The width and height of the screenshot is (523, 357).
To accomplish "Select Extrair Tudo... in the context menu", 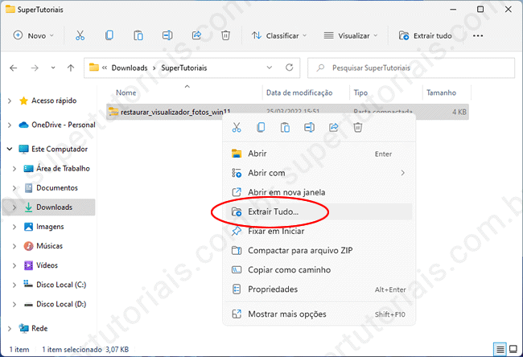I will tap(274, 211).
